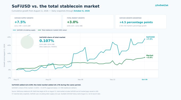The height and width of the screenshot is (100, 181).
Task: Click the chart title heading
Action: [x=56, y=6]
